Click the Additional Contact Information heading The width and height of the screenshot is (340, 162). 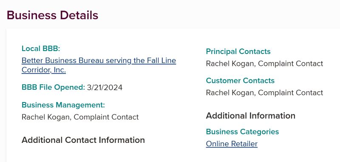(x=83, y=140)
